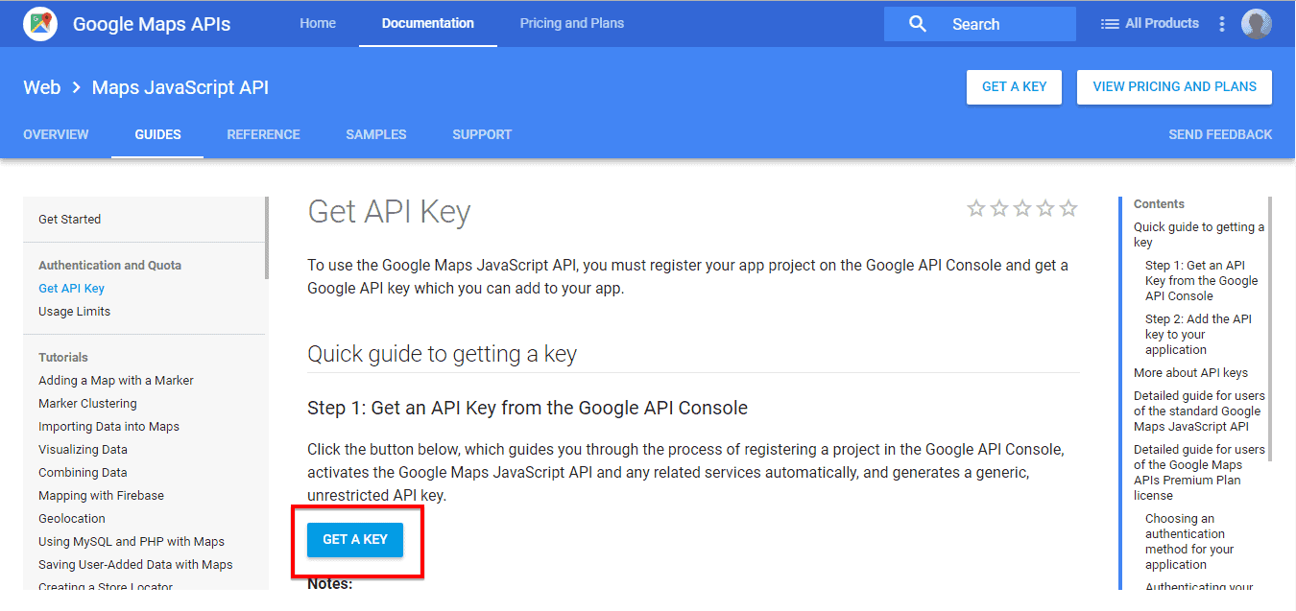Open the Samples tab

pyautogui.click(x=376, y=134)
